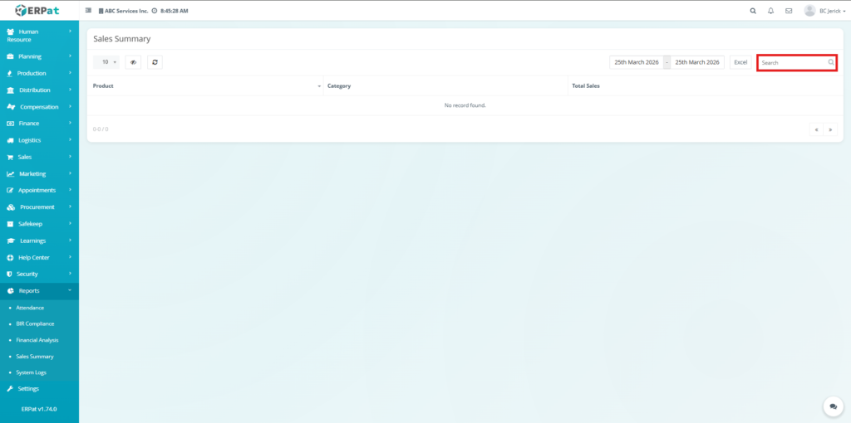Click the Excel export button

[740, 62]
